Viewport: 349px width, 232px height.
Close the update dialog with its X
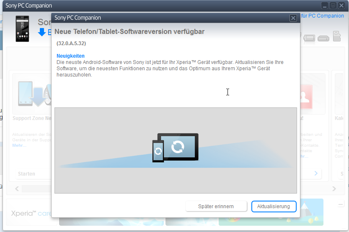coord(293,18)
